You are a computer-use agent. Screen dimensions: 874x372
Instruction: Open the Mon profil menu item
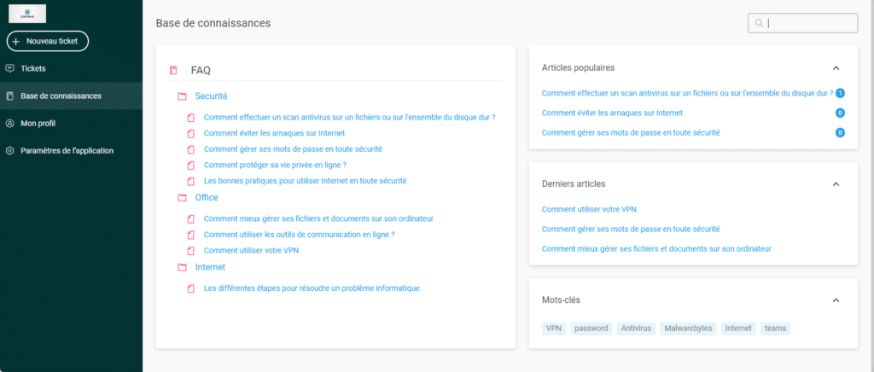pyautogui.click(x=38, y=123)
